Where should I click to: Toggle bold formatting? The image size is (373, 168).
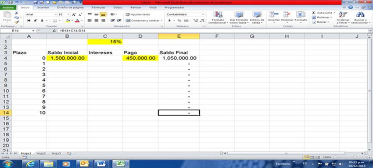(x=29, y=21)
